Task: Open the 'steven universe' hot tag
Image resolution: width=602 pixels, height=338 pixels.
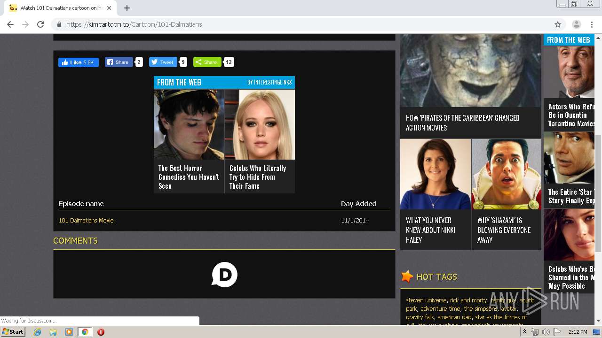Action: [x=426, y=300]
